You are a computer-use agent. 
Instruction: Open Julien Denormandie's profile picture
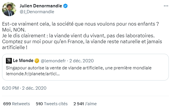[x=9, y=9]
